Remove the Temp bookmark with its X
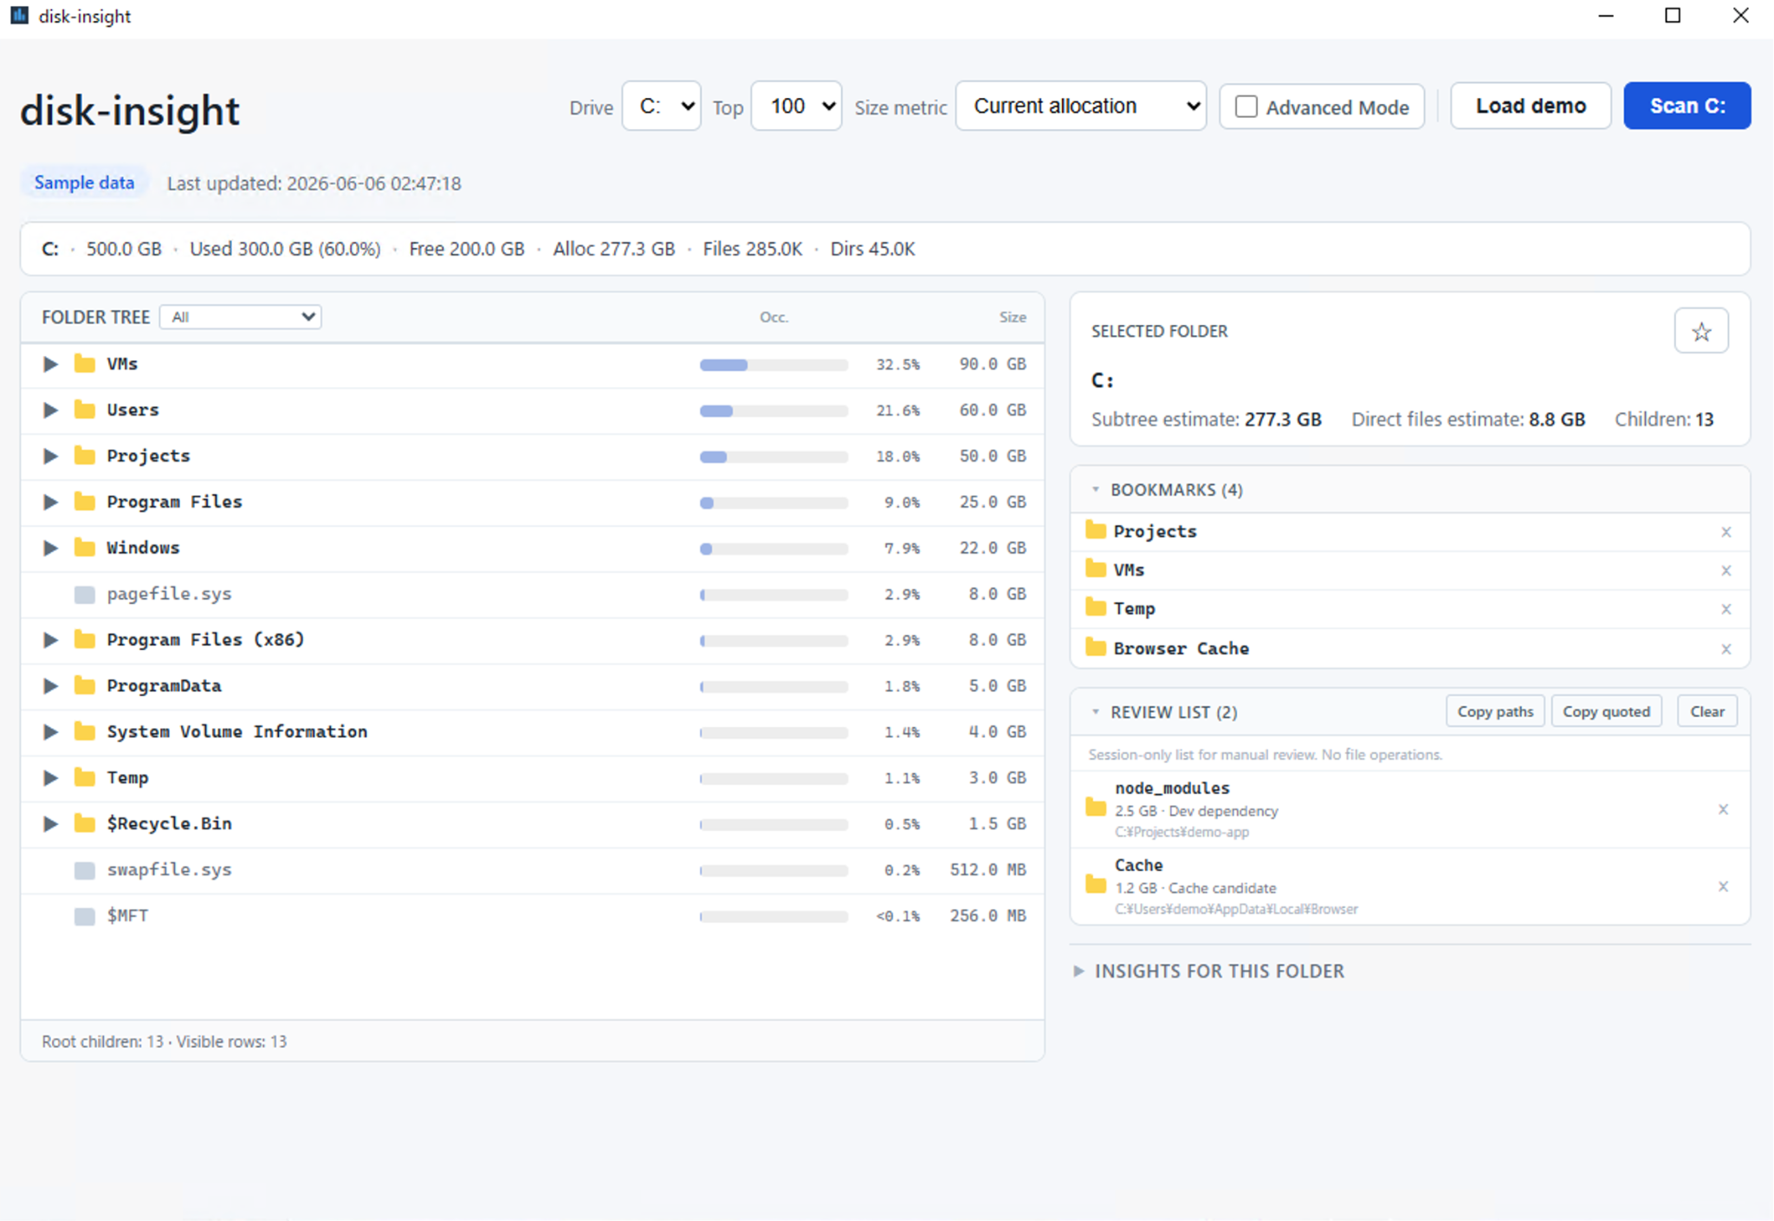Screen dimensions: 1774x1221 coord(1725,609)
